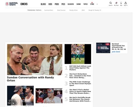This screenshot has width=134, height=107.
Task: Open the thumbnail of man in sunglasses cap
Action: (49, 96)
